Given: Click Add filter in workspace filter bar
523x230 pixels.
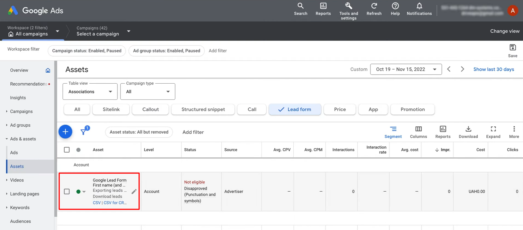Looking at the screenshot, I should pos(218,51).
